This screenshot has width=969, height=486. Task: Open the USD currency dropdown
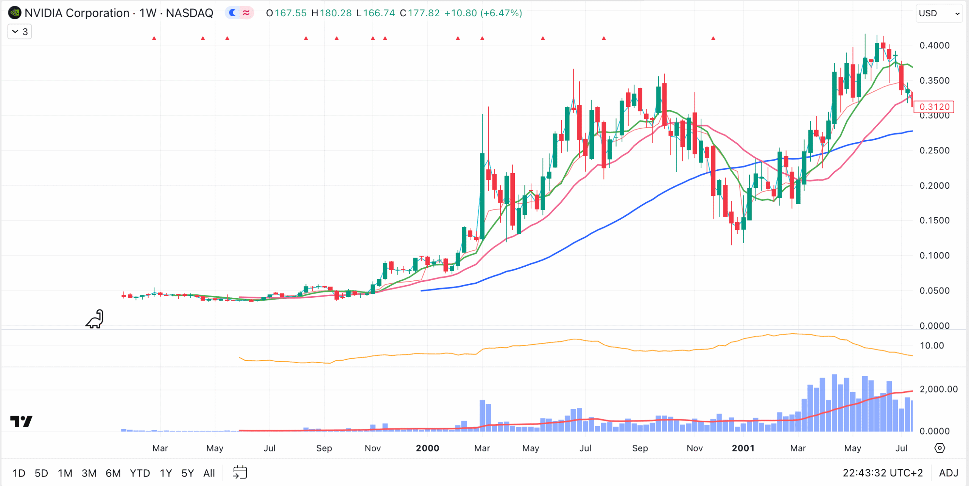[x=939, y=13]
